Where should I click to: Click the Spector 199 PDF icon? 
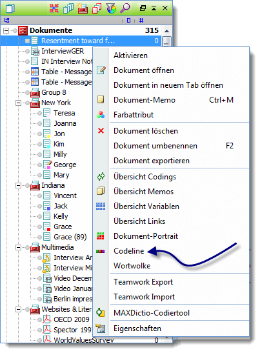point(47,330)
